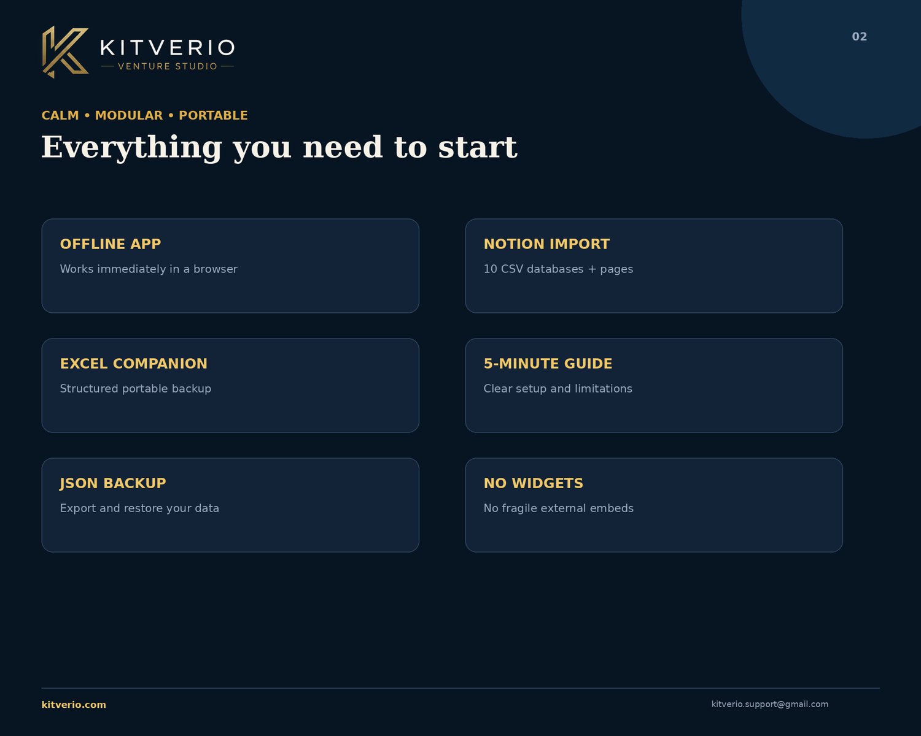Click text Clear setup and limitations

558,388
